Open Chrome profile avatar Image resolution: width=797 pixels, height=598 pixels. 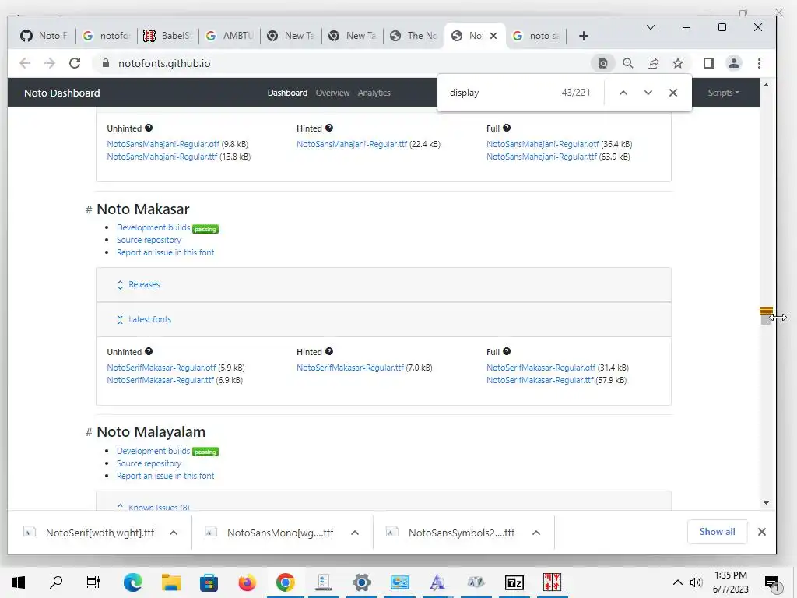[x=733, y=63]
